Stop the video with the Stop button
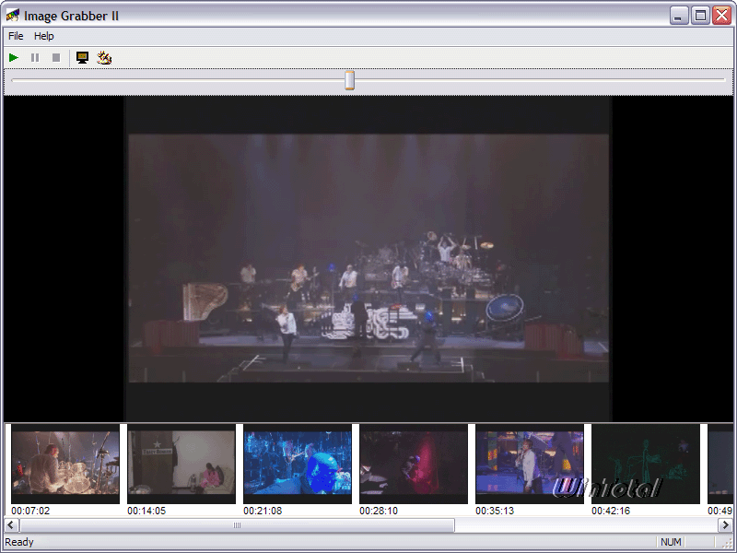The width and height of the screenshot is (737, 553). [x=56, y=58]
